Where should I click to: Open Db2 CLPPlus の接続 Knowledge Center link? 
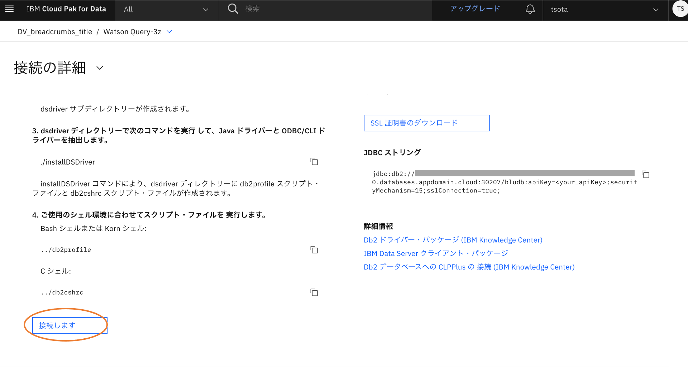point(469,267)
